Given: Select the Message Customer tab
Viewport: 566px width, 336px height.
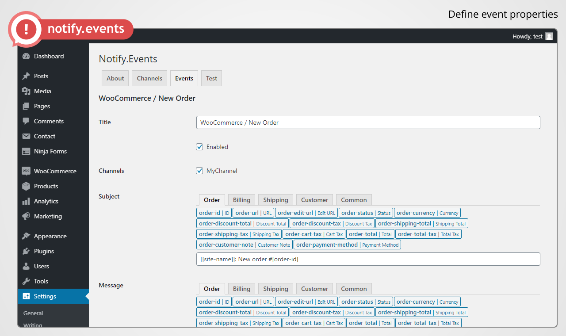Looking at the screenshot, I should tap(314, 289).
